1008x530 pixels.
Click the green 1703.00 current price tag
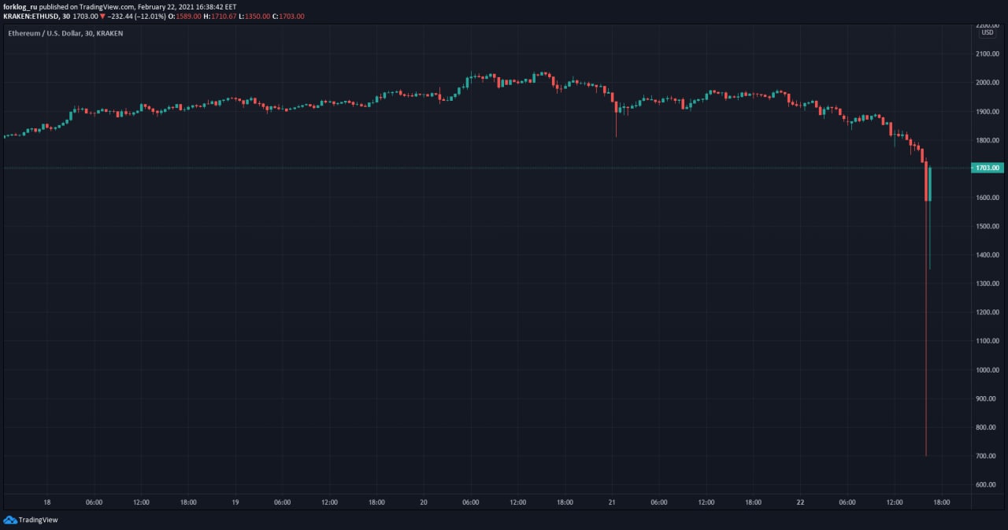coord(989,168)
